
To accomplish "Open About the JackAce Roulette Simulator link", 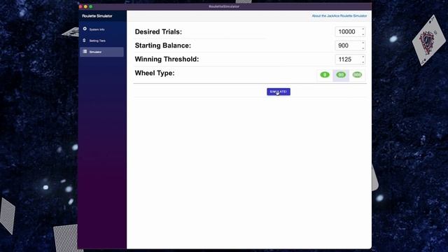I will 339,16.
